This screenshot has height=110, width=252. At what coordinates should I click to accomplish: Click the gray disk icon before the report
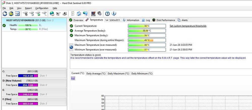(x=65, y=14)
